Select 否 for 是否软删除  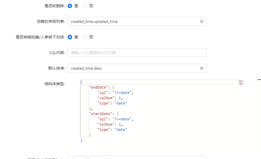pos(85,6)
